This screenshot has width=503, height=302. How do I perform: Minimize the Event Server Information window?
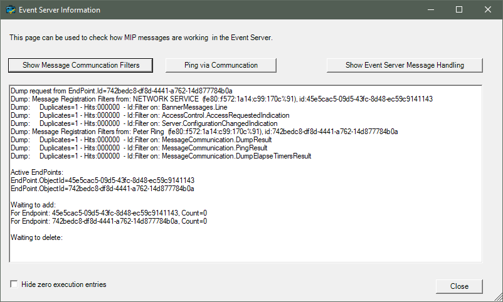431,9
